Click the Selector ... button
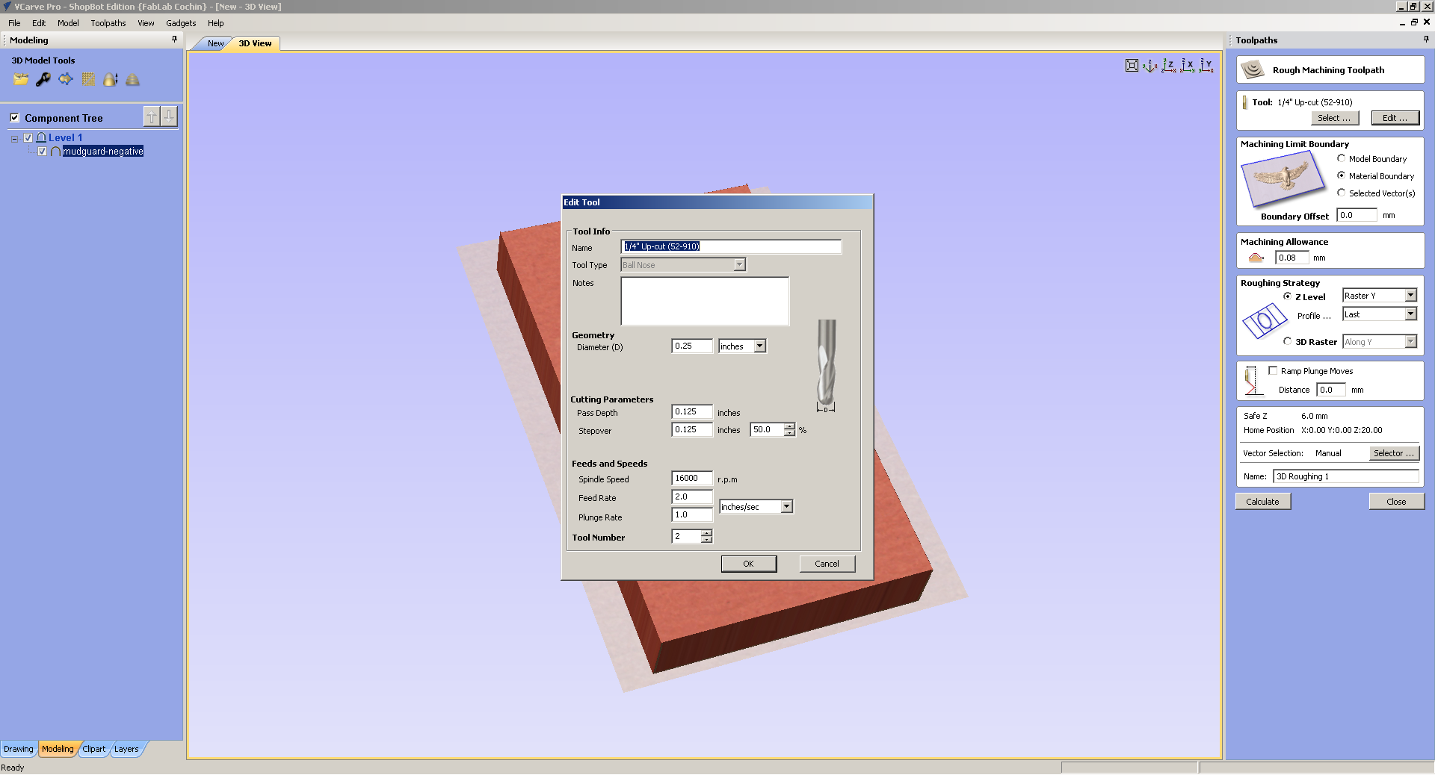Viewport: 1435px width, 775px height. tap(1394, 453)
